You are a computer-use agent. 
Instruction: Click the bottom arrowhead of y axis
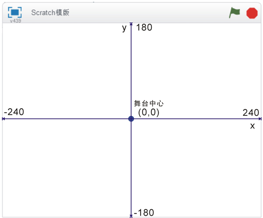coord(131,216)
